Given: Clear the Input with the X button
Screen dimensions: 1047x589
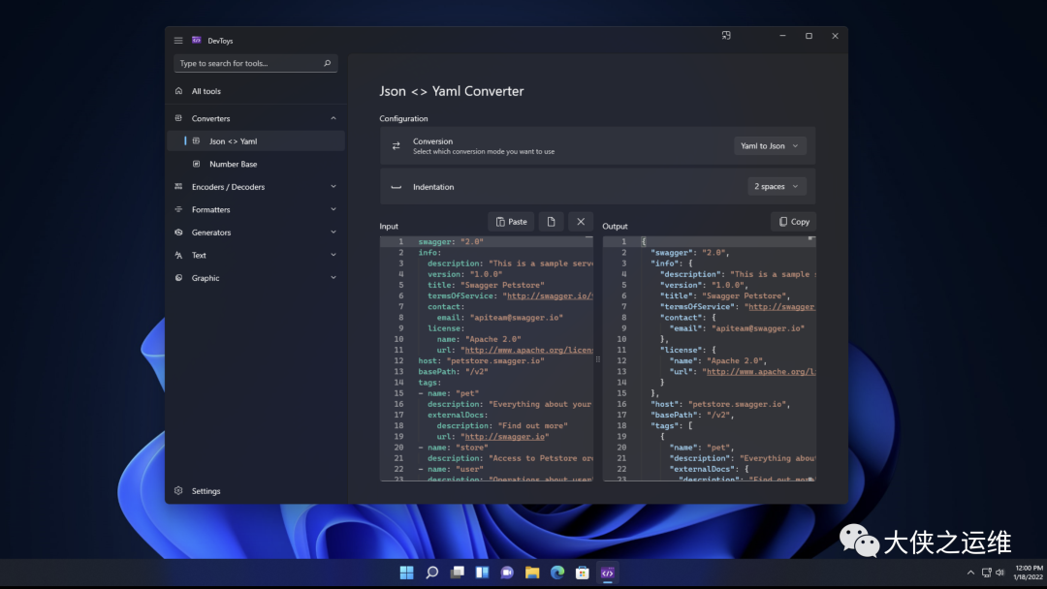Looking at the screenshot, I should [581, 222].
